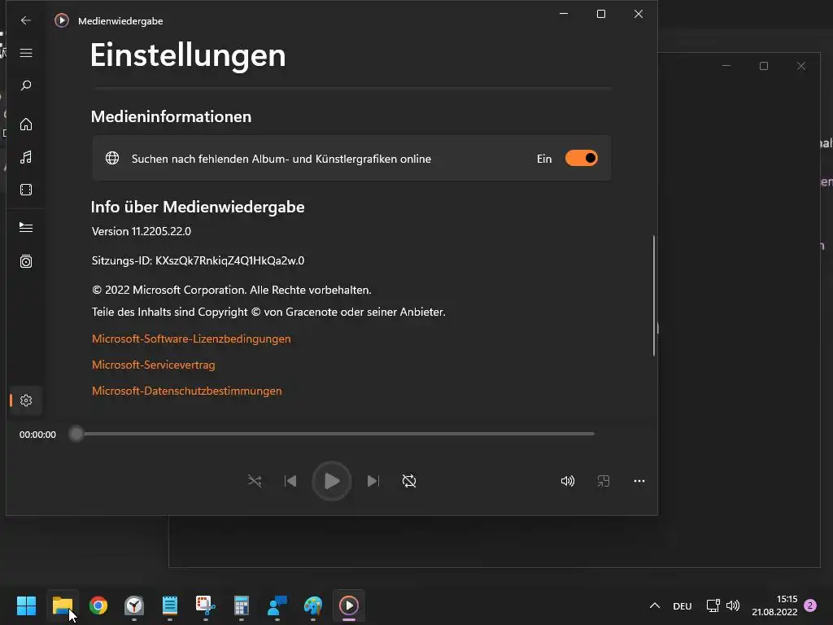This screenshot has height=625, width=833.
Task: Switch to the mini player view
Action: (603, 481)
